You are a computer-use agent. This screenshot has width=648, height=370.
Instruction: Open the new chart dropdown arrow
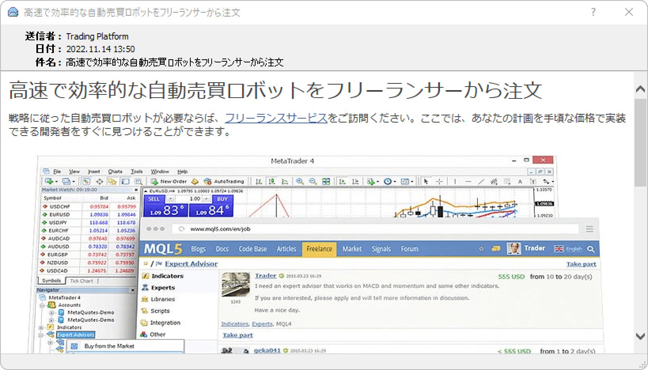(56, 181)
